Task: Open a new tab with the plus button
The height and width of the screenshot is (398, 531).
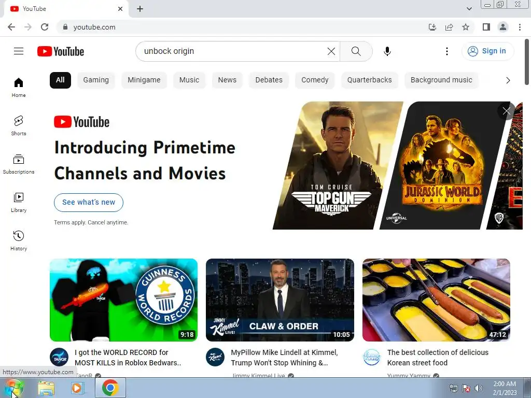Action: pos(140,9)
